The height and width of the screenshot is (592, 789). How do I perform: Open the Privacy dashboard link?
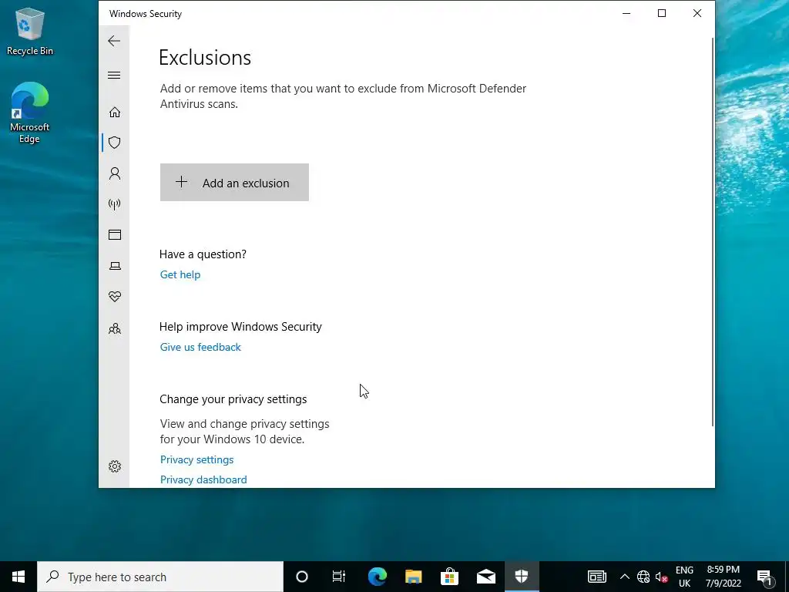click(203, 479)
